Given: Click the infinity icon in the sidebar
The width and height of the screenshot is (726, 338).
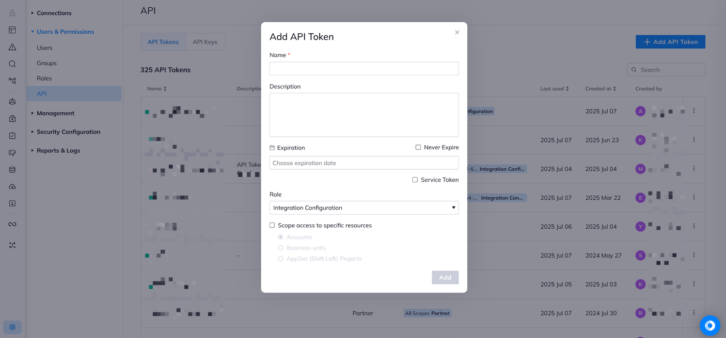Looking at the screenshot, I should [12, 223].
